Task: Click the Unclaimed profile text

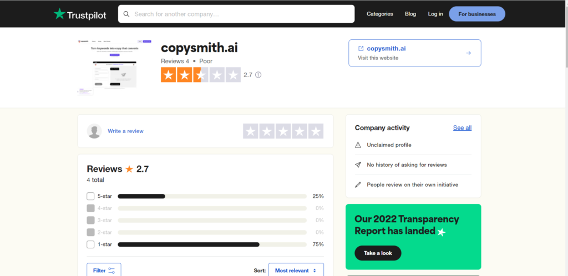Action: tap(389, 145)
